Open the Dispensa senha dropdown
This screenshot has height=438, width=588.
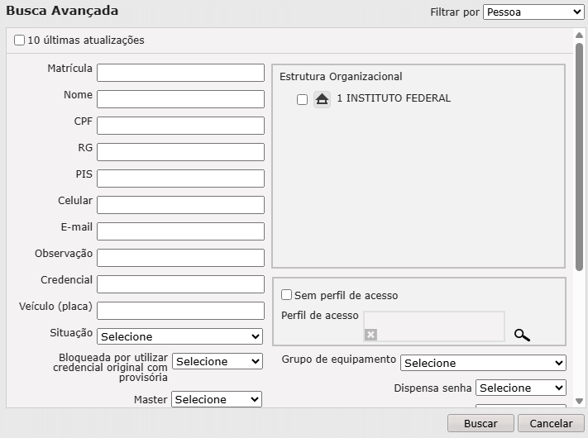[521, 388]
